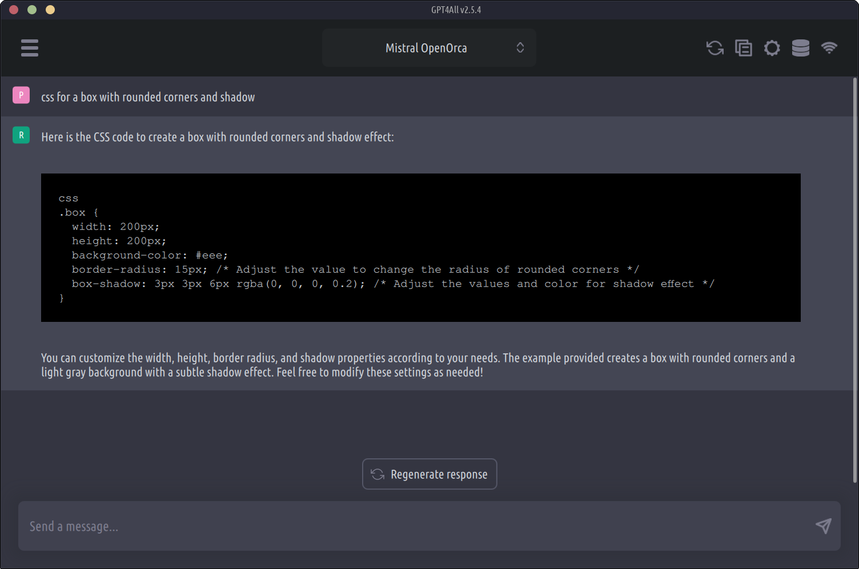
Task: Open the Mistral OpenOrca model dropdown
Action: pos(429,48)
